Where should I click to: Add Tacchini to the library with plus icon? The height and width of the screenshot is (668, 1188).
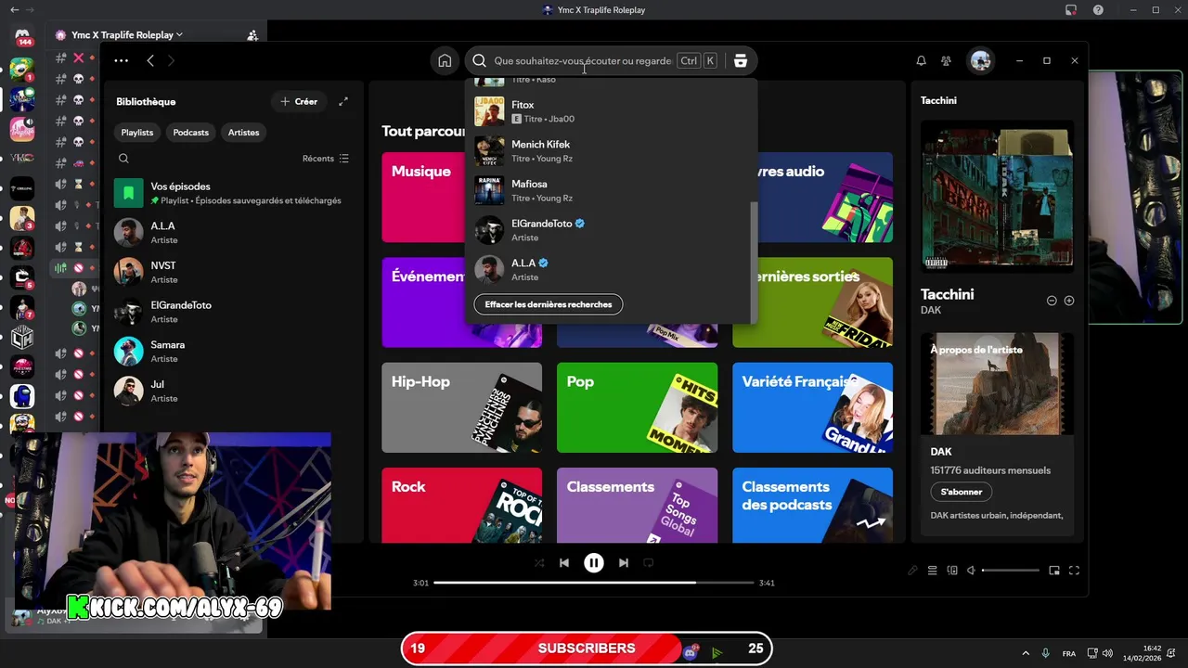click(1069, 301)
